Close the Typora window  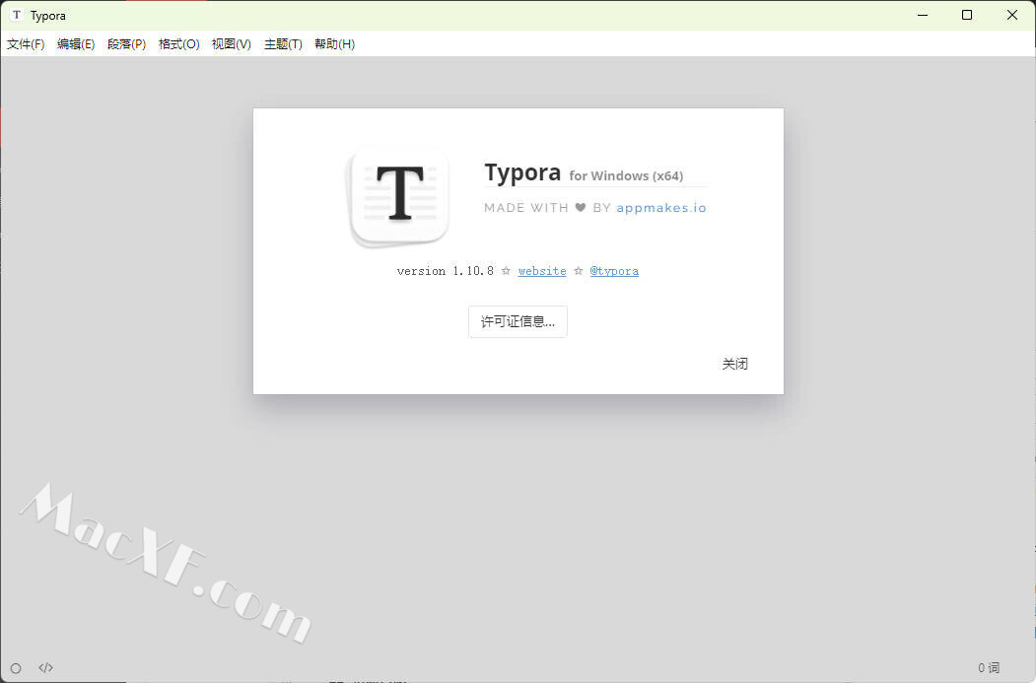tap(1011, 15)
